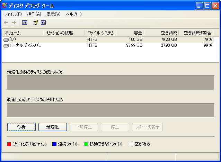Click the green 移動できないファイル swatch

click(x=86, y=144)
